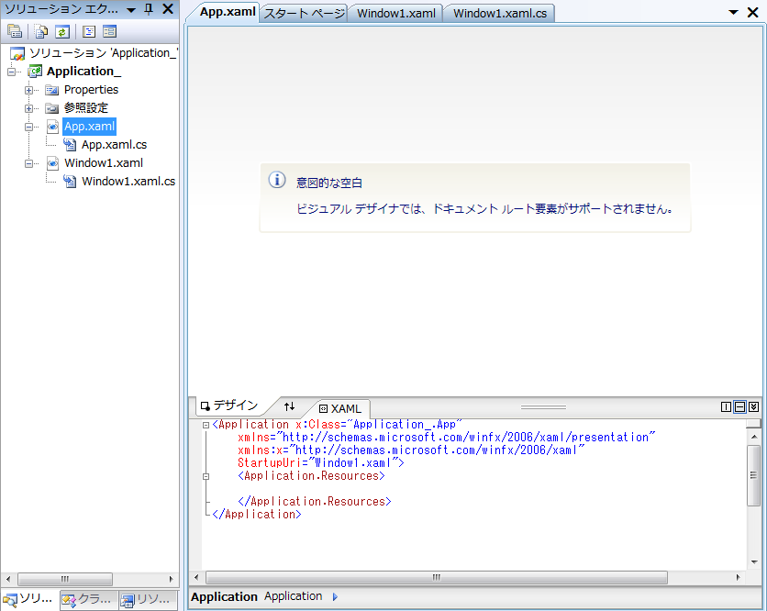The height and width of the screenshot is (611, 767).
Task: Select the 参照設定 tree item
Action: (86, 107)
